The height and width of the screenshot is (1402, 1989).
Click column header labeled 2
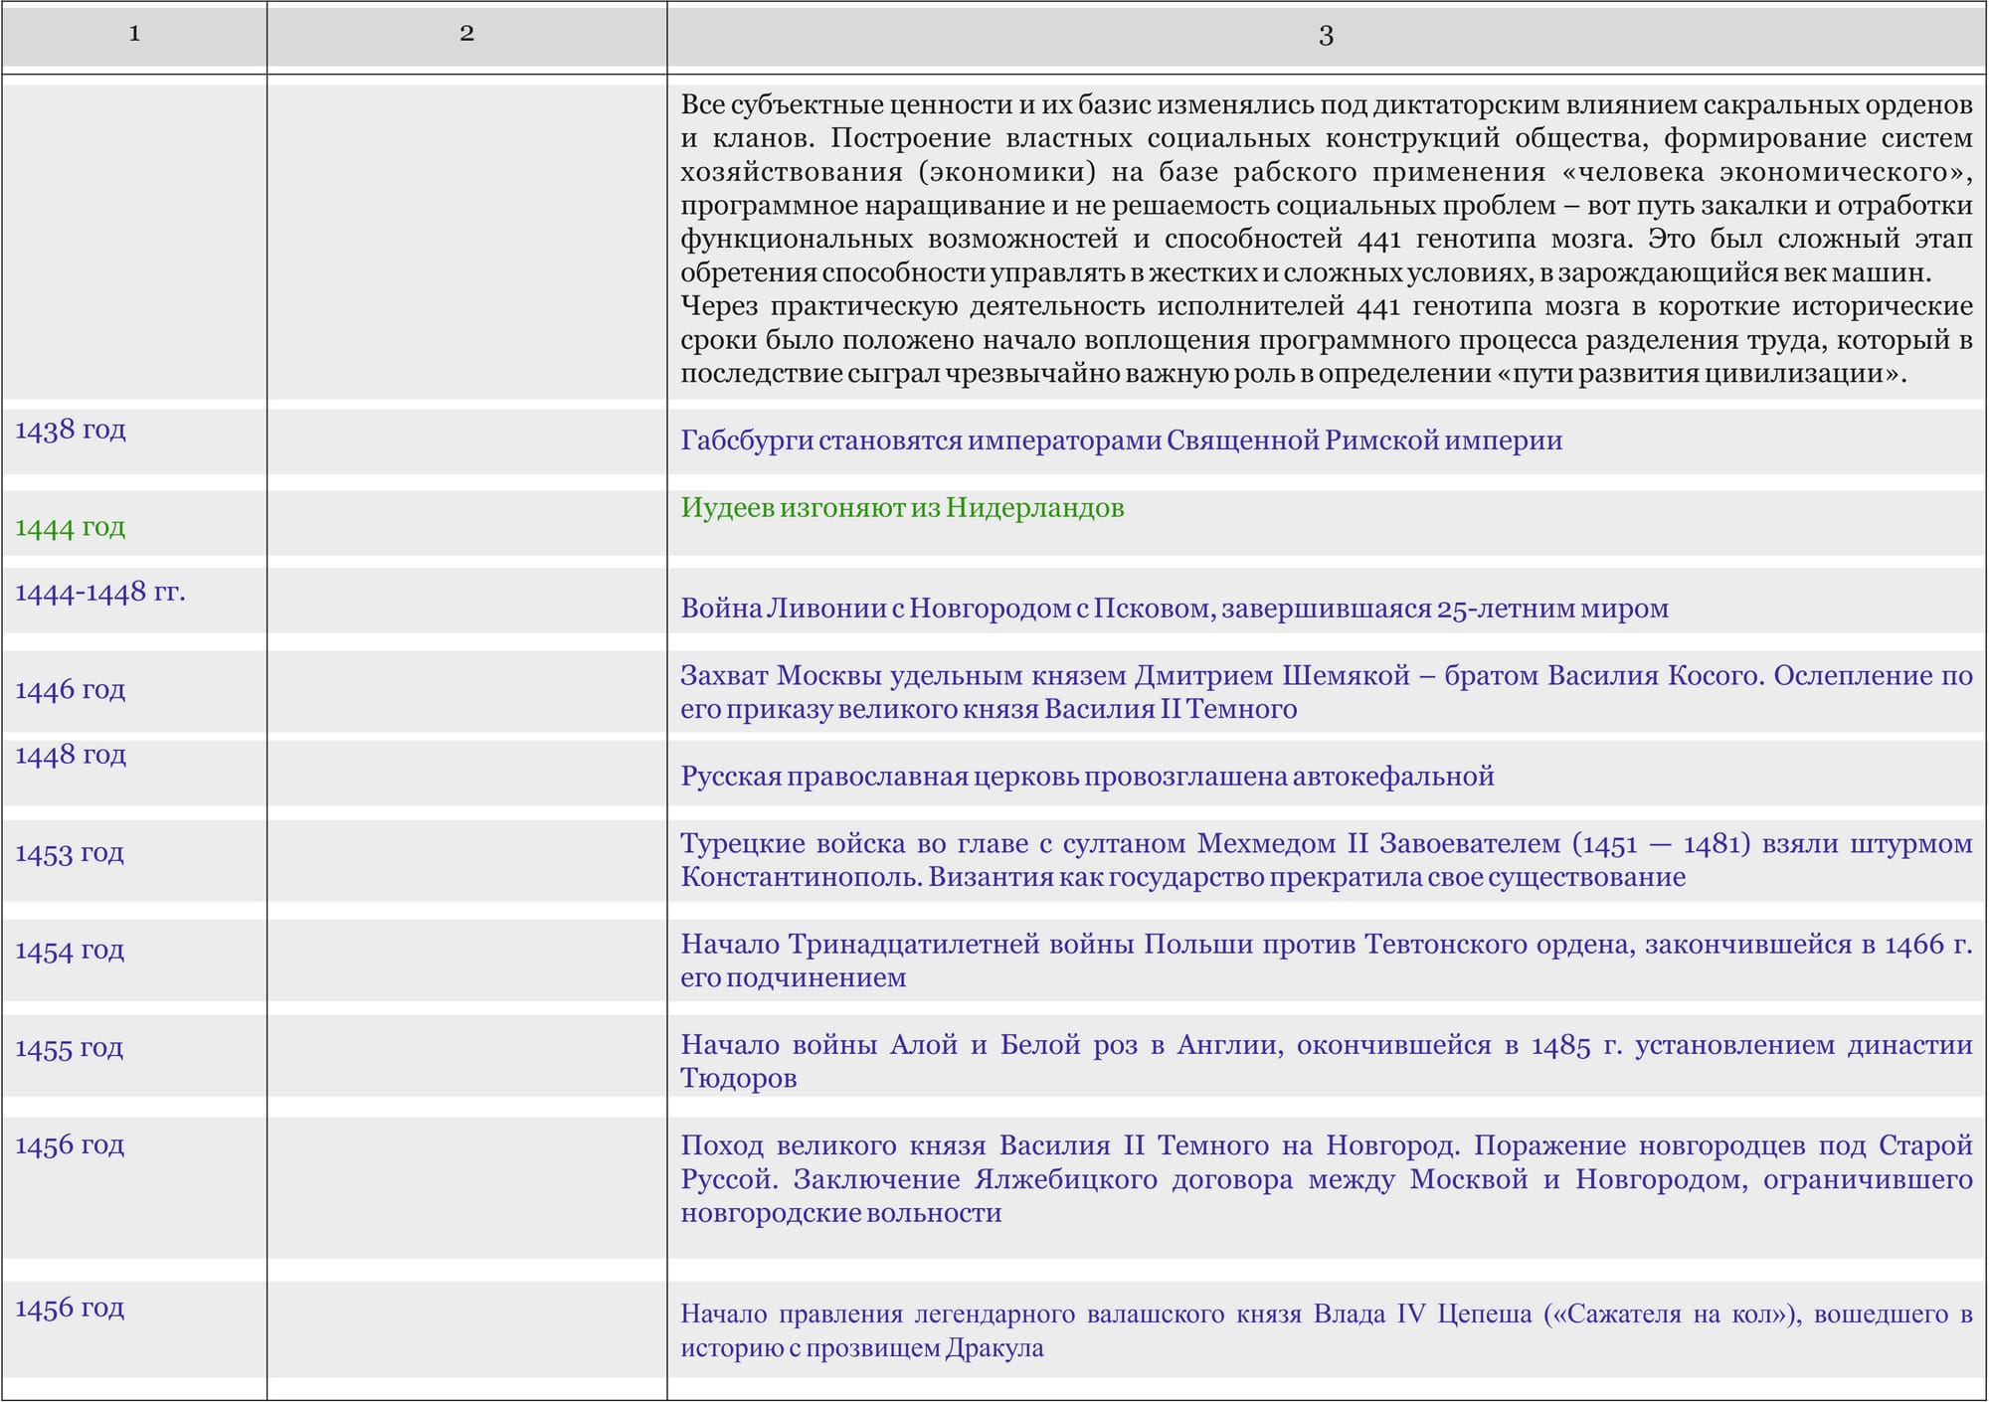pyautogui.click(x=466, y=35)
